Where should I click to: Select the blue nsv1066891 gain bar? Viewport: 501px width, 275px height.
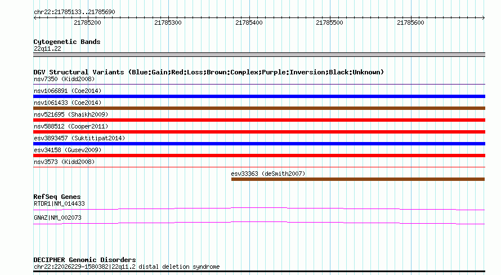tap(259, 96)
